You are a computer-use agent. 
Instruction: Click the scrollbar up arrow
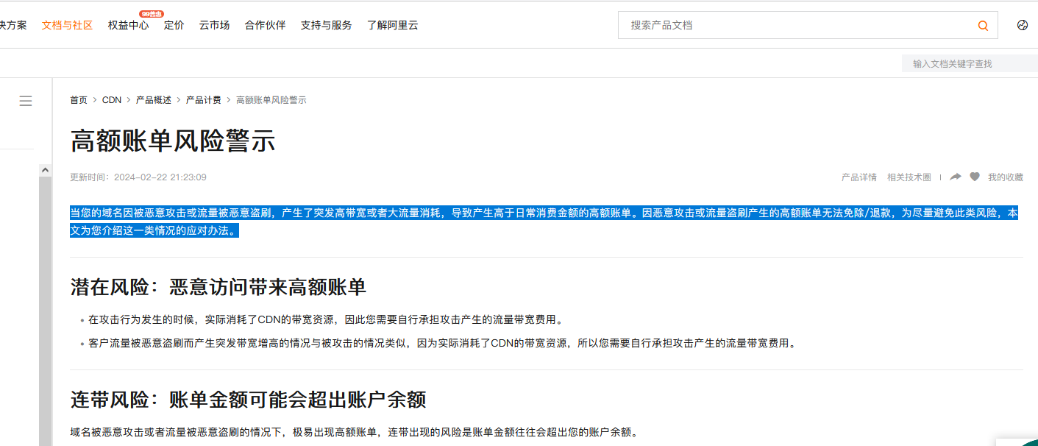pyautogui.click(x=45, y=170)
